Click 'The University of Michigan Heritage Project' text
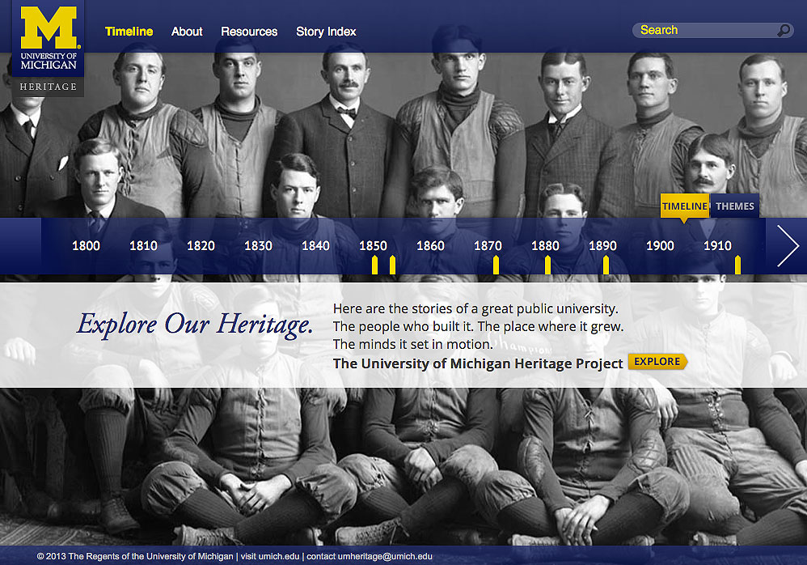The height and width of the screenshot is (565, 807). pyautogui.click(x=478, y=363)
